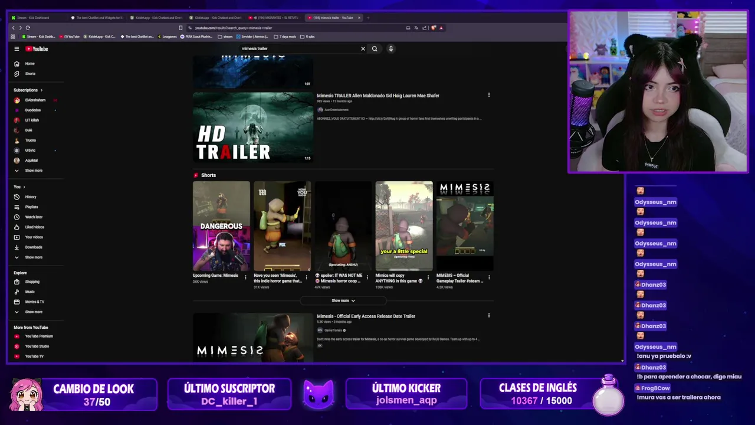The height and width of the screenshot is (425, 755).
Task: Open the 'DANGEROUS' short thumbnail
Action: [221, 226]
